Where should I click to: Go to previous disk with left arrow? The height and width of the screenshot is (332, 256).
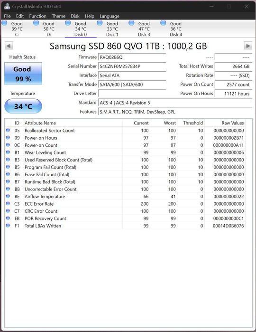(9, 46)
